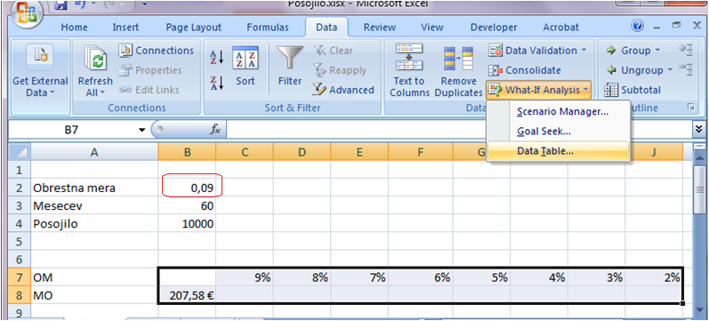This screenshot has height=321, width=709.
Task: Select the Mesecev label cell
Action: tap(93, 205)
